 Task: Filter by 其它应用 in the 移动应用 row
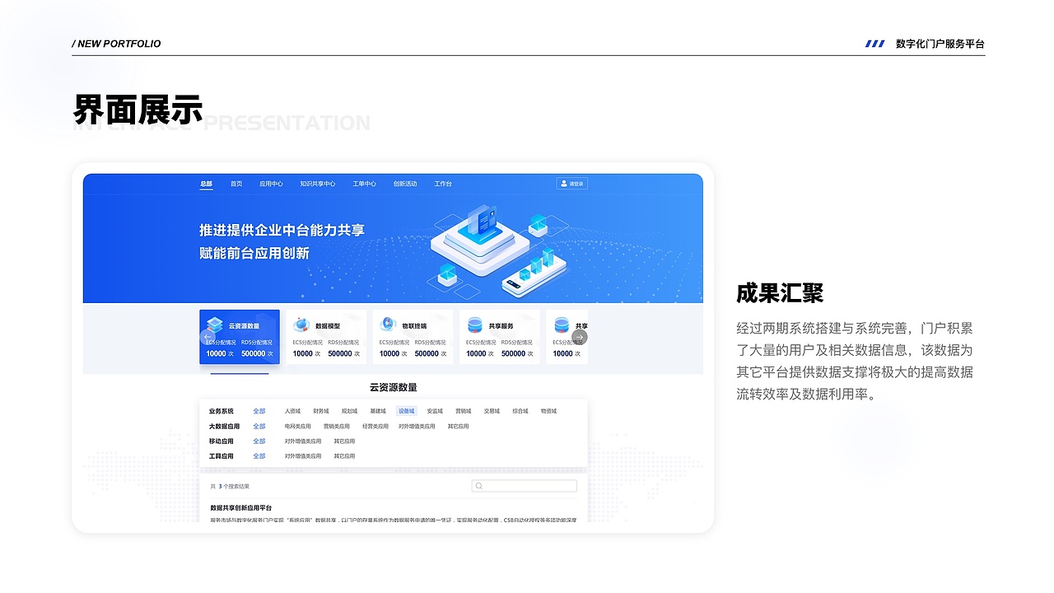[345, 441]
